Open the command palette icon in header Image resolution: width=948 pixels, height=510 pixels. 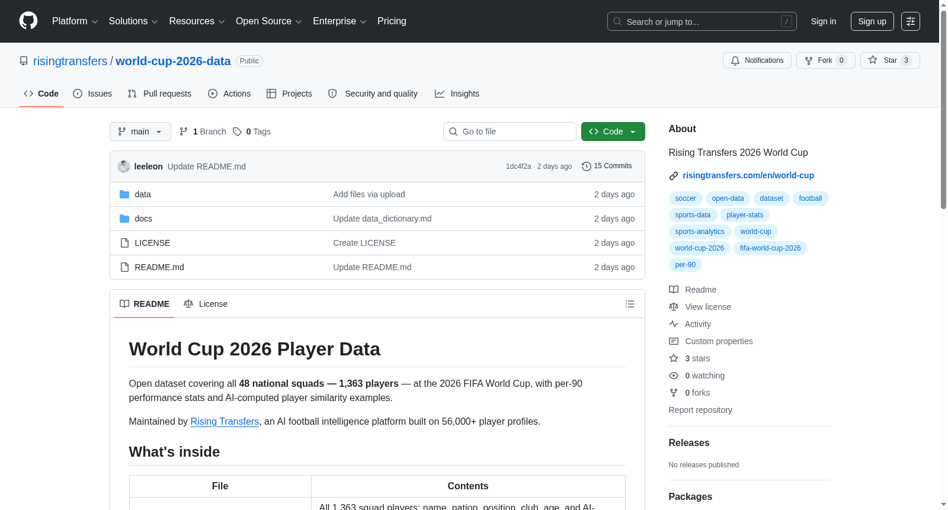(910, 21)
